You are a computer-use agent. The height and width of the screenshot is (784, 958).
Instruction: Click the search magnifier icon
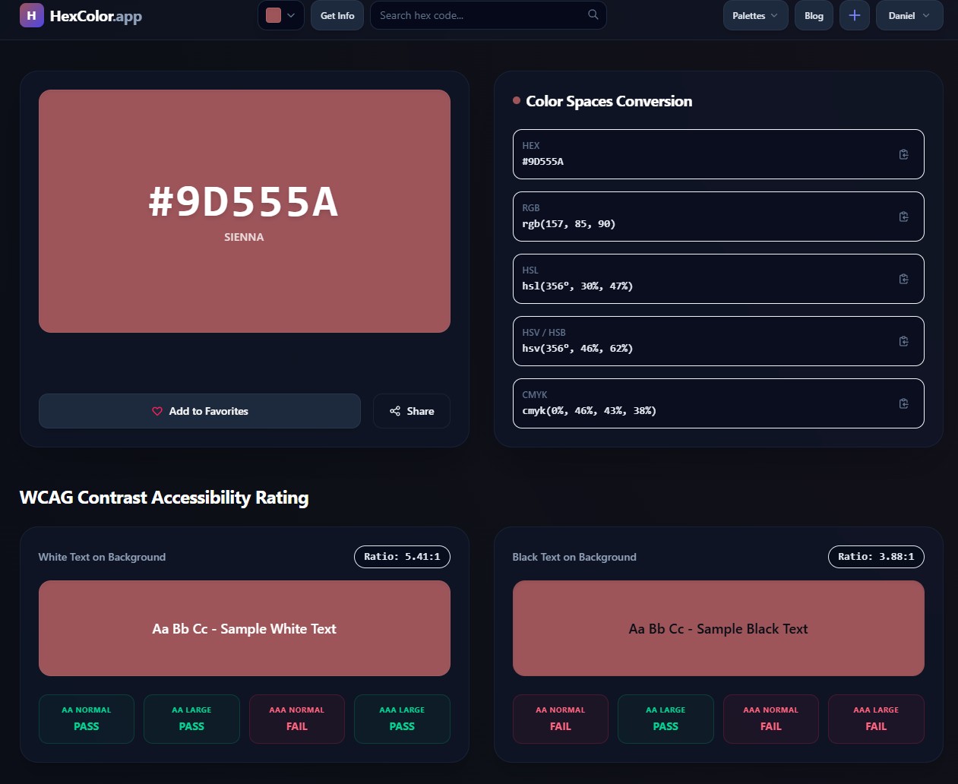[x=593, y=14]
